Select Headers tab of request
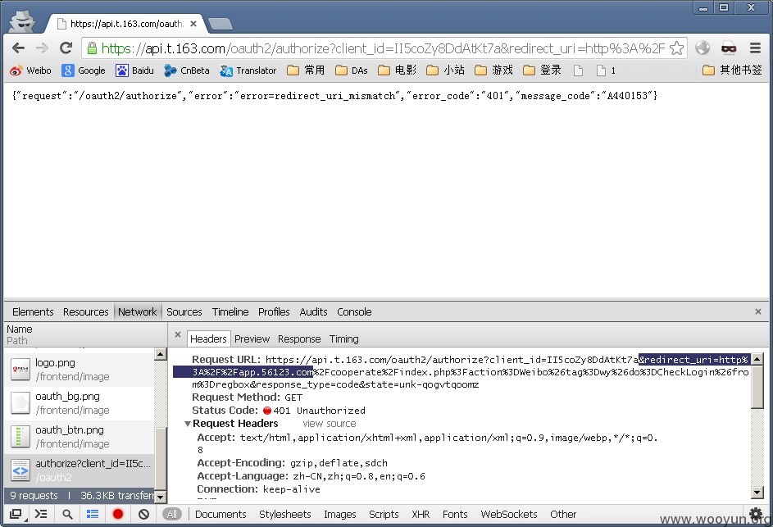 click(208, 338)
